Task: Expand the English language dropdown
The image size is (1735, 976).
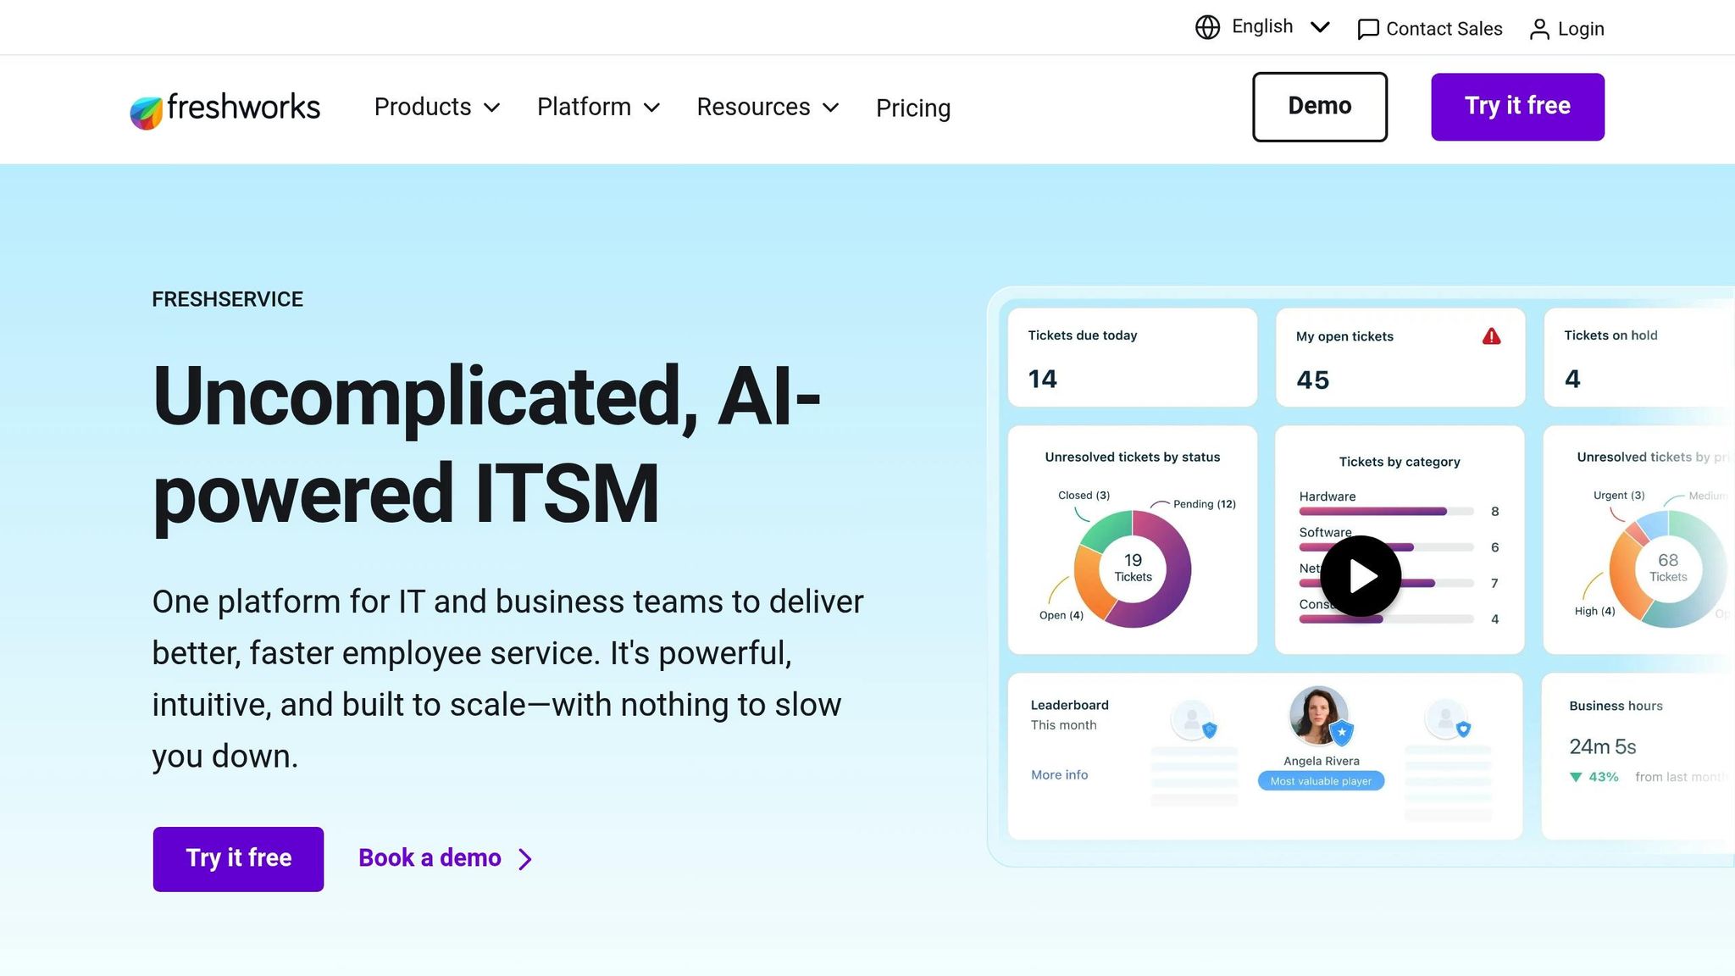Action: point(1320,28)
